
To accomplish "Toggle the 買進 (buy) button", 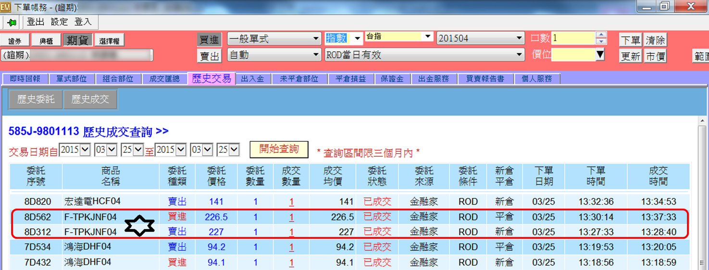I will coord(209,40).
